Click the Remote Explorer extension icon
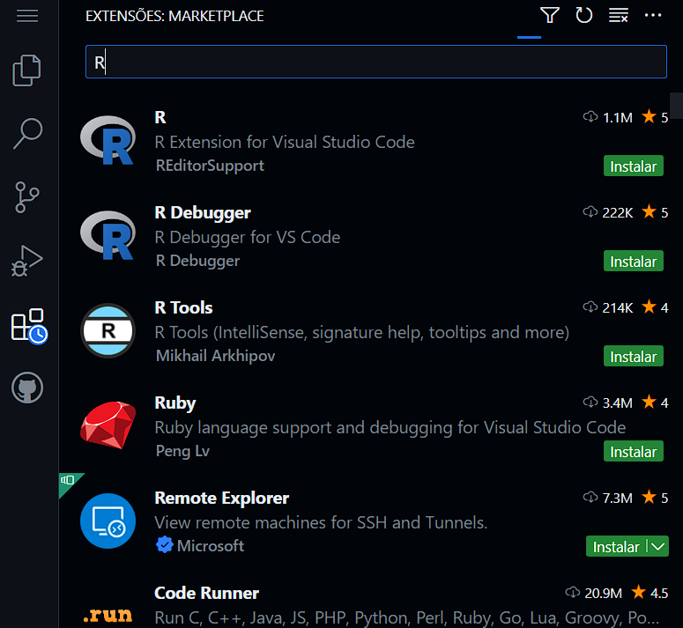Screen dimensions: 683x628 tap(108, 521)
